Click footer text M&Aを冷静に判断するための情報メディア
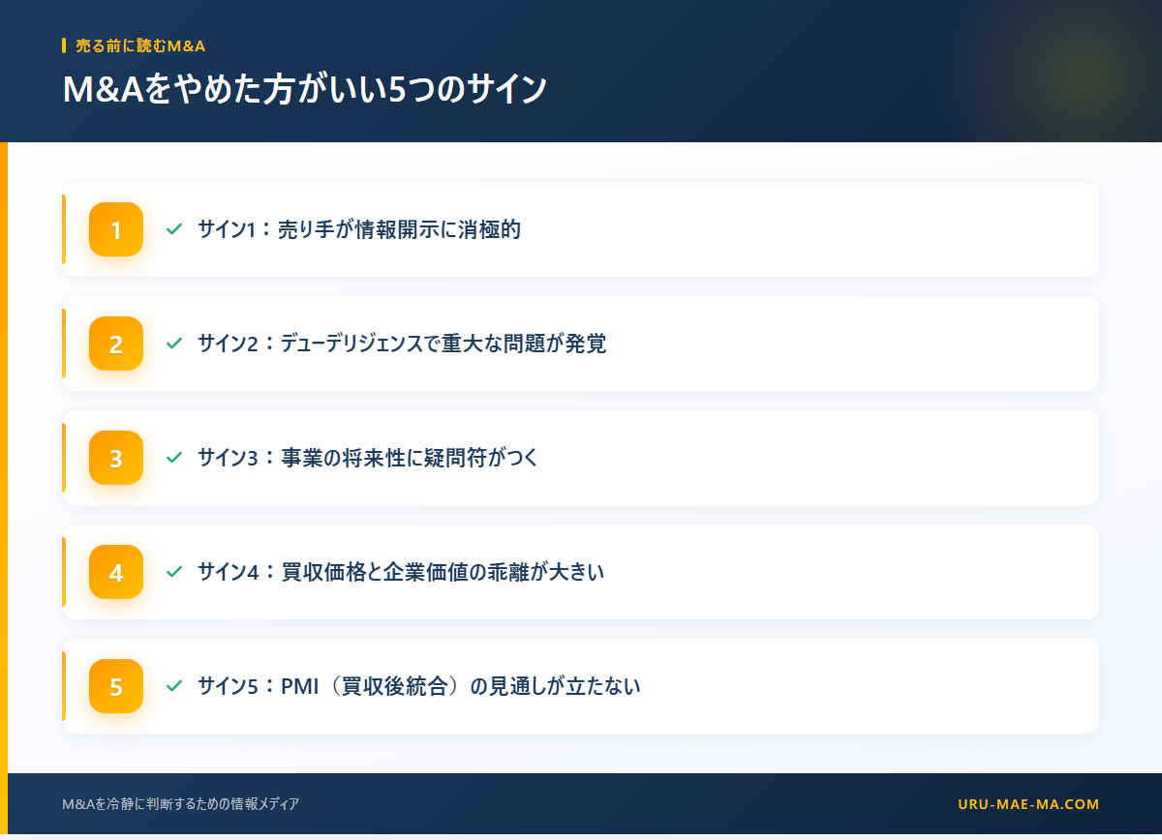Image resolution: width=1162 pixels, height=840 pixels. click(x=180, y=804)
